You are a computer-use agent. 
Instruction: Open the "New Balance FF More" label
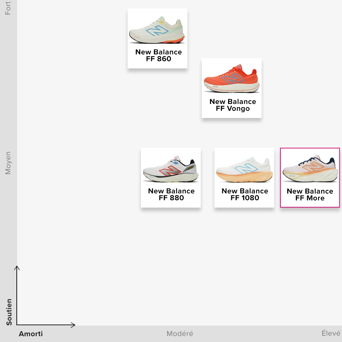pos(310,194)
